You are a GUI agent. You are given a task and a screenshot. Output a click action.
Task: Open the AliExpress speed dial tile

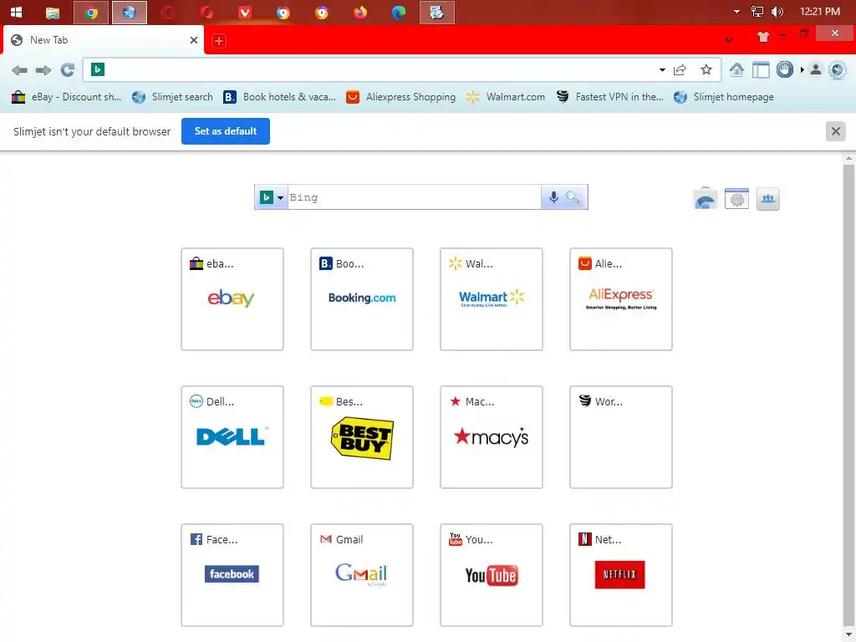click(x=621, y=299)
